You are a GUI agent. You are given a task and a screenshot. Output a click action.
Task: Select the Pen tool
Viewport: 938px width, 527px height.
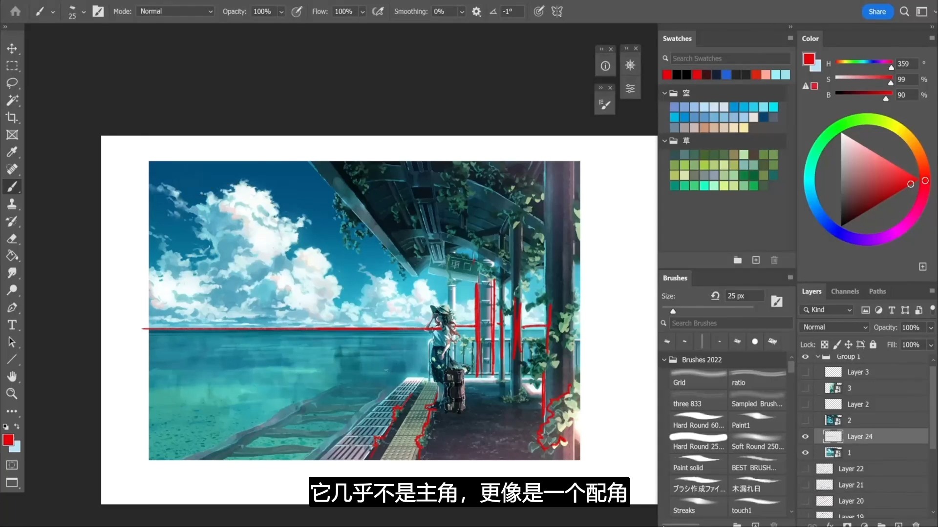[x=12, y=307]
